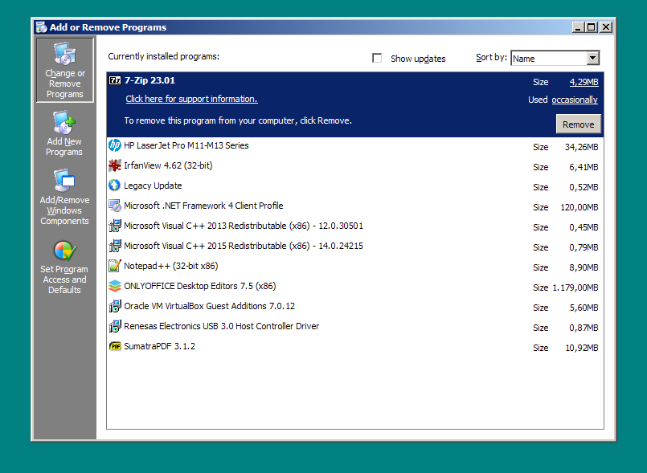Viewport: 647px width, 473px height.
Task: Click the 7-Zip icon in selected row
Action: 115,81
